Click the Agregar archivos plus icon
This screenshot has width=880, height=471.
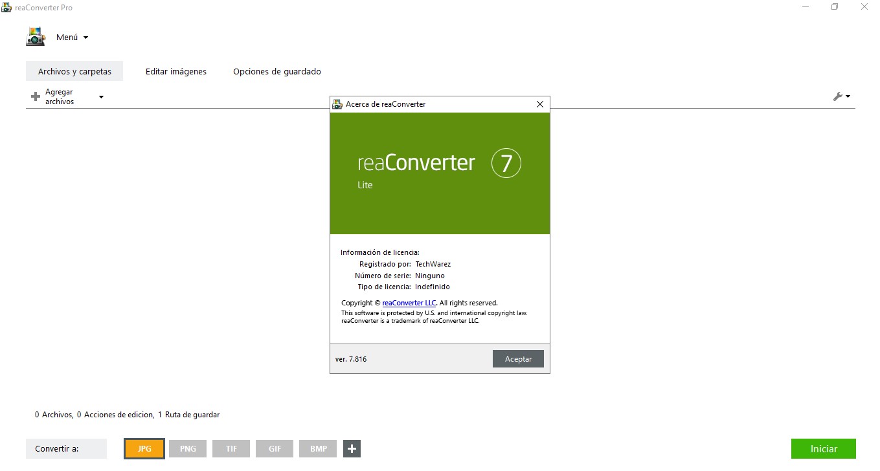point(35,96)
